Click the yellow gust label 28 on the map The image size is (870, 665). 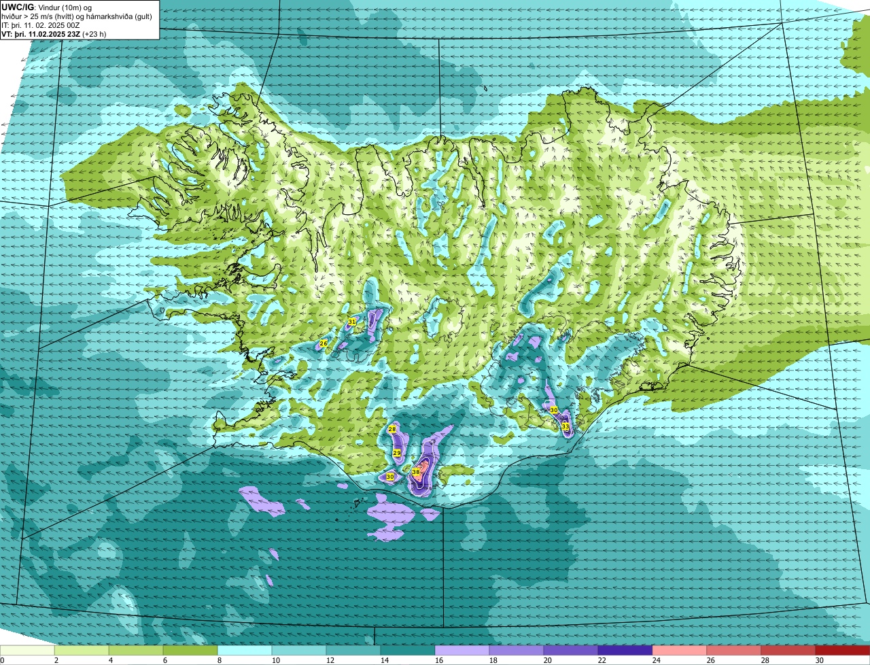[392, 429]
